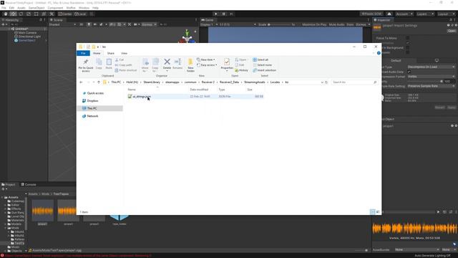Toggle Force To Mono checkbox in Inspector
Viewport: 458px width, 258px height.
pos(407,38)
